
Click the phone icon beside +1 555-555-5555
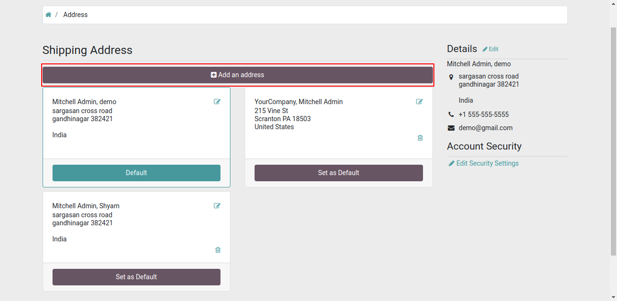coord(451,115)
